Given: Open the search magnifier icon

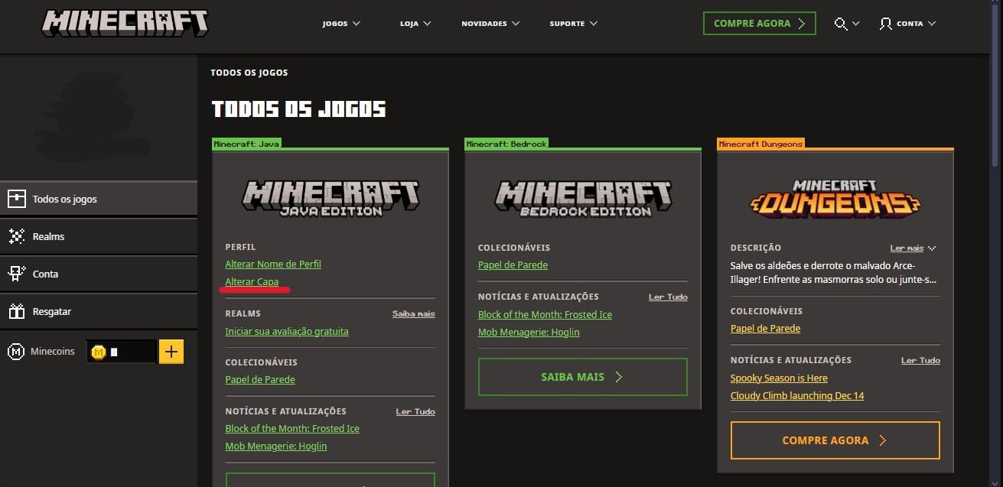Looking at the screenshot, I should coord(841,24).
